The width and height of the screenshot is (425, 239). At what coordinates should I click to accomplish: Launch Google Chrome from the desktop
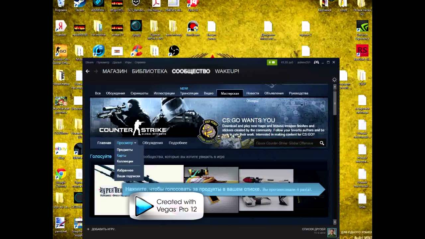(61, 178)
